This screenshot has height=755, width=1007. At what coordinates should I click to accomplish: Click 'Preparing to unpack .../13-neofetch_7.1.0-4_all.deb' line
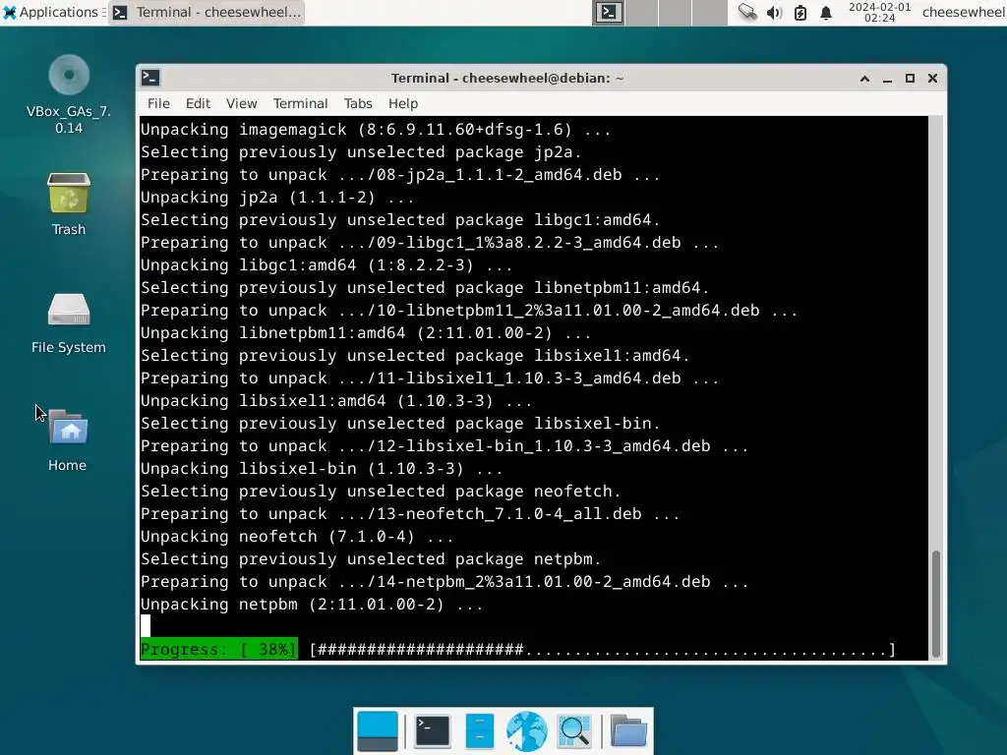410,513
